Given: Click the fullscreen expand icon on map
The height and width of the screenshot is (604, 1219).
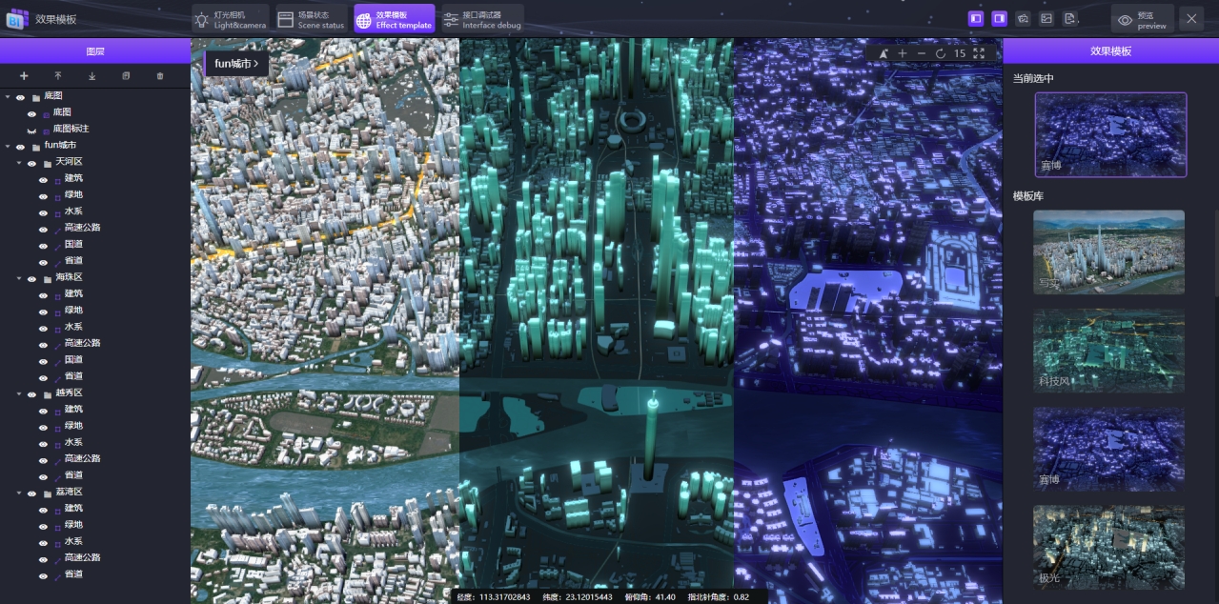Looking at the screenshot, I should click(979, 53).
